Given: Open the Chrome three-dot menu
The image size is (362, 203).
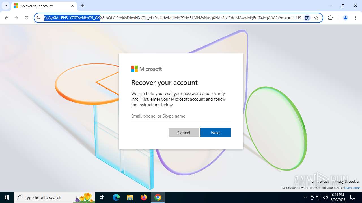Looking at the screenshot, I should (x=356, y=18).
